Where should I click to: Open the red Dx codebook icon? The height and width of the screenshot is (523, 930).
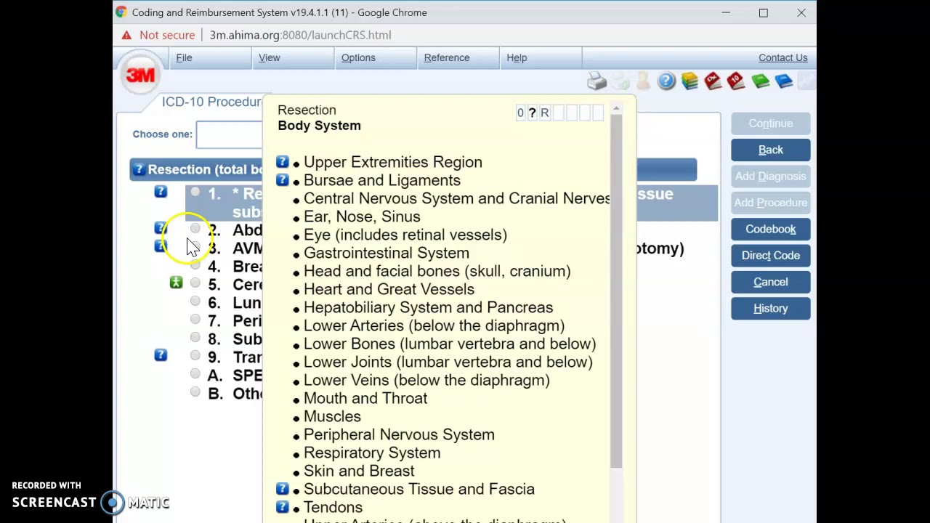coord(713,81)
